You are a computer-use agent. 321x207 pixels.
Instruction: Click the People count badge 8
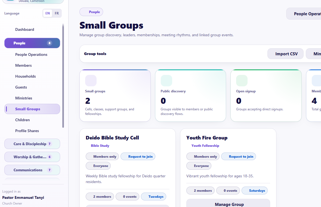(49, 43)
